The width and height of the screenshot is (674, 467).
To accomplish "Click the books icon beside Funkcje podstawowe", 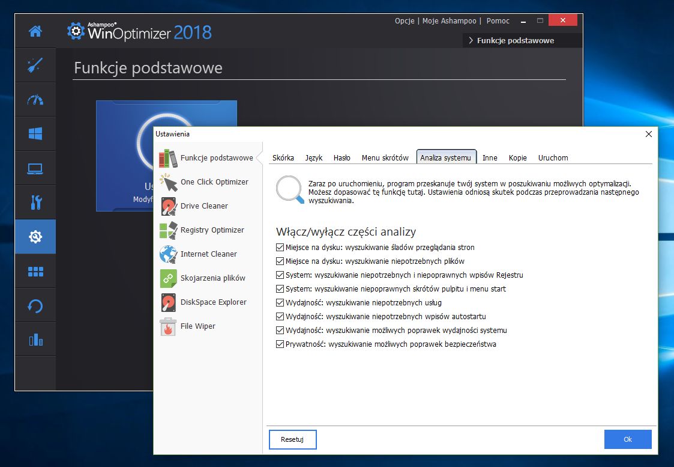I will 168,158.
